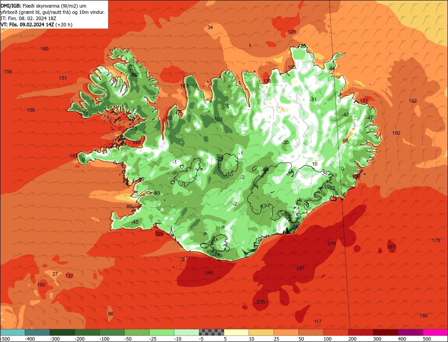Click the map value '-63'
The height and width of the screenshot is (342, 448).
pos(156,193)
